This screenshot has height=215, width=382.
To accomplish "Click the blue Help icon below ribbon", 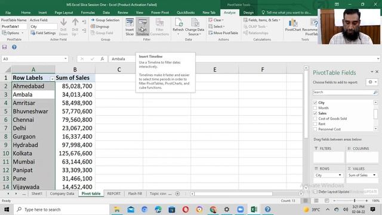I will 14,47.
